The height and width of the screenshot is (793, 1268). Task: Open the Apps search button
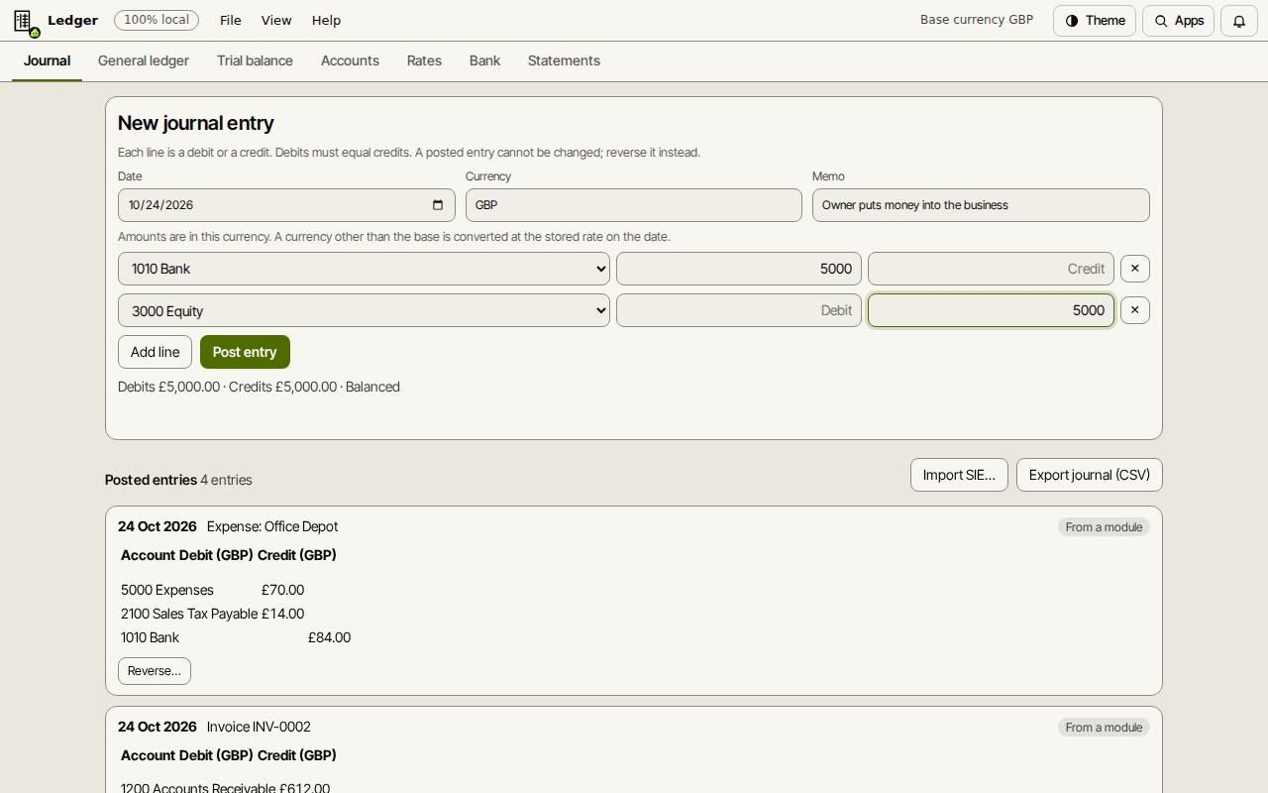tap(1179, 21)
